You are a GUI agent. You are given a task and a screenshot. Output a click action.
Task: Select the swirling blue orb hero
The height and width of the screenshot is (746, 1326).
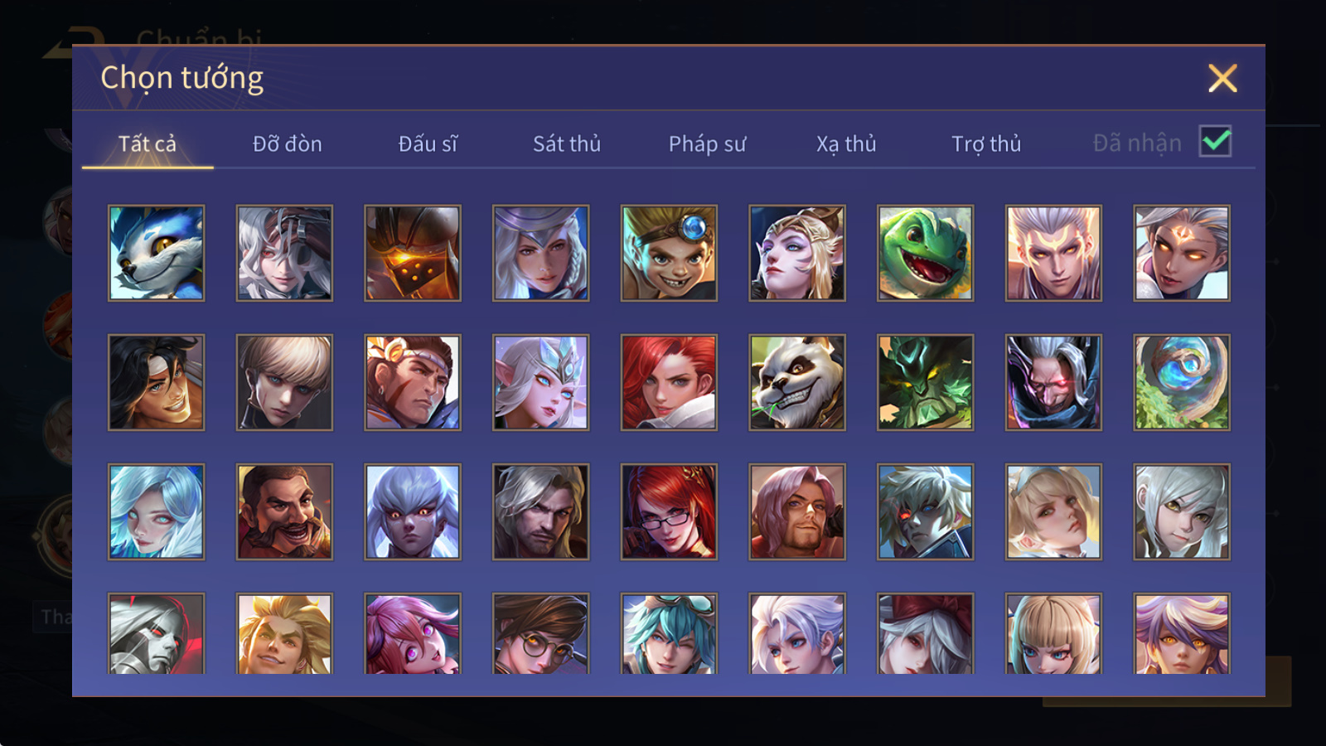(1182, 382)
